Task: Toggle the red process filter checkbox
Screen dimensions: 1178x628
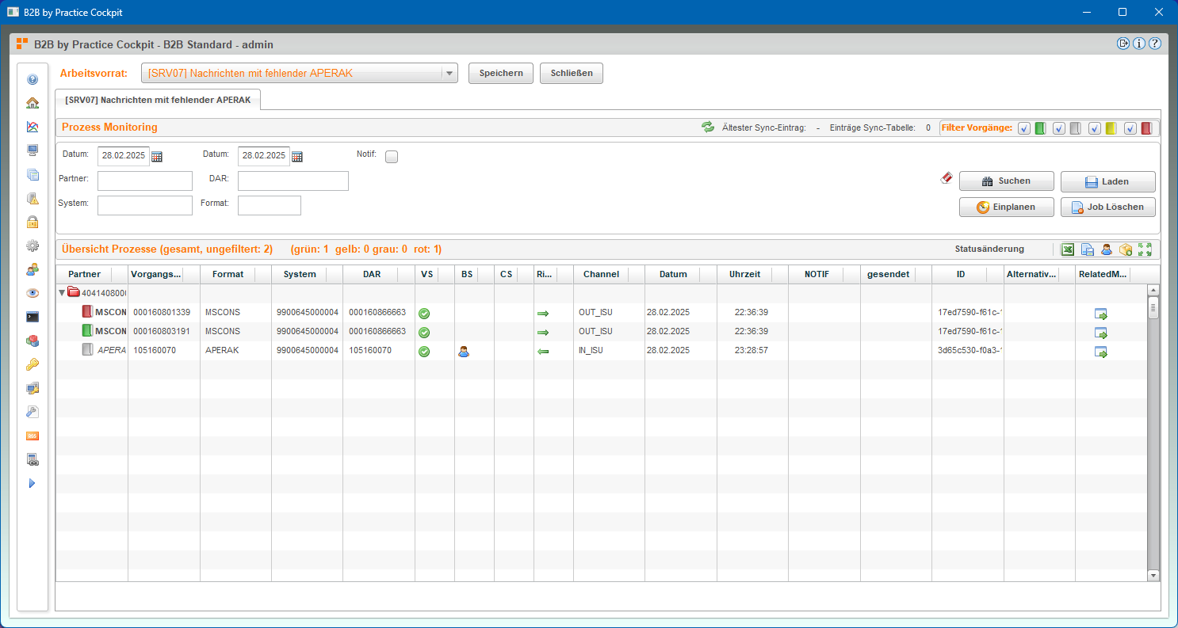Action: [x=1130, y=128]
